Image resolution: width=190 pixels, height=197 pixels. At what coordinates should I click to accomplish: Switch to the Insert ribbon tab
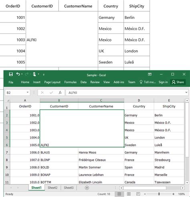click(36, 82)
